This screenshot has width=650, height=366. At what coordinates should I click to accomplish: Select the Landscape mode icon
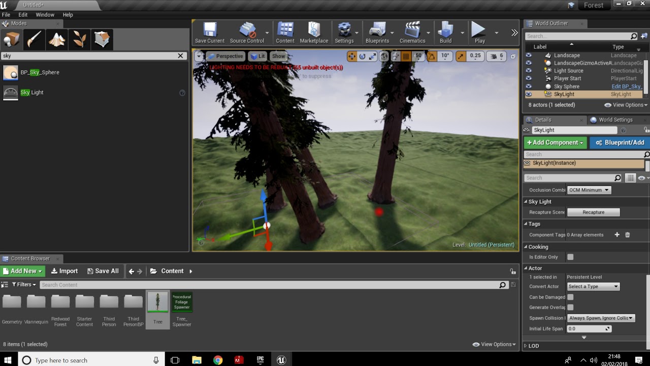[56, 39]
